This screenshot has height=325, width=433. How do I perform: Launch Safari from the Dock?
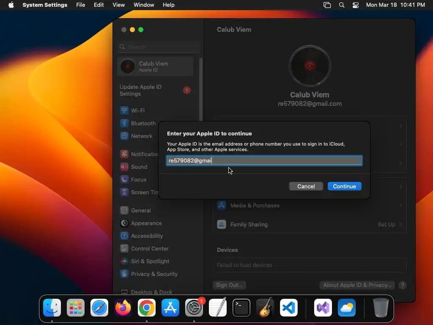tap(99, 308)
